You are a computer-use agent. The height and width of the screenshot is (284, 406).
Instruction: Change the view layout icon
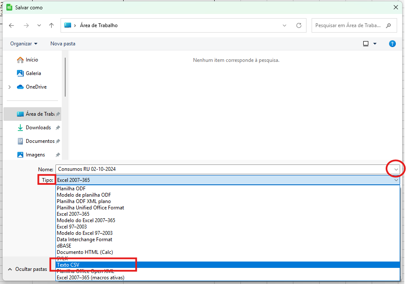click(x=366, y=44)
